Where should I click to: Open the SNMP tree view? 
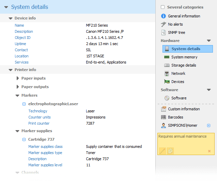[x=176, y=32]
